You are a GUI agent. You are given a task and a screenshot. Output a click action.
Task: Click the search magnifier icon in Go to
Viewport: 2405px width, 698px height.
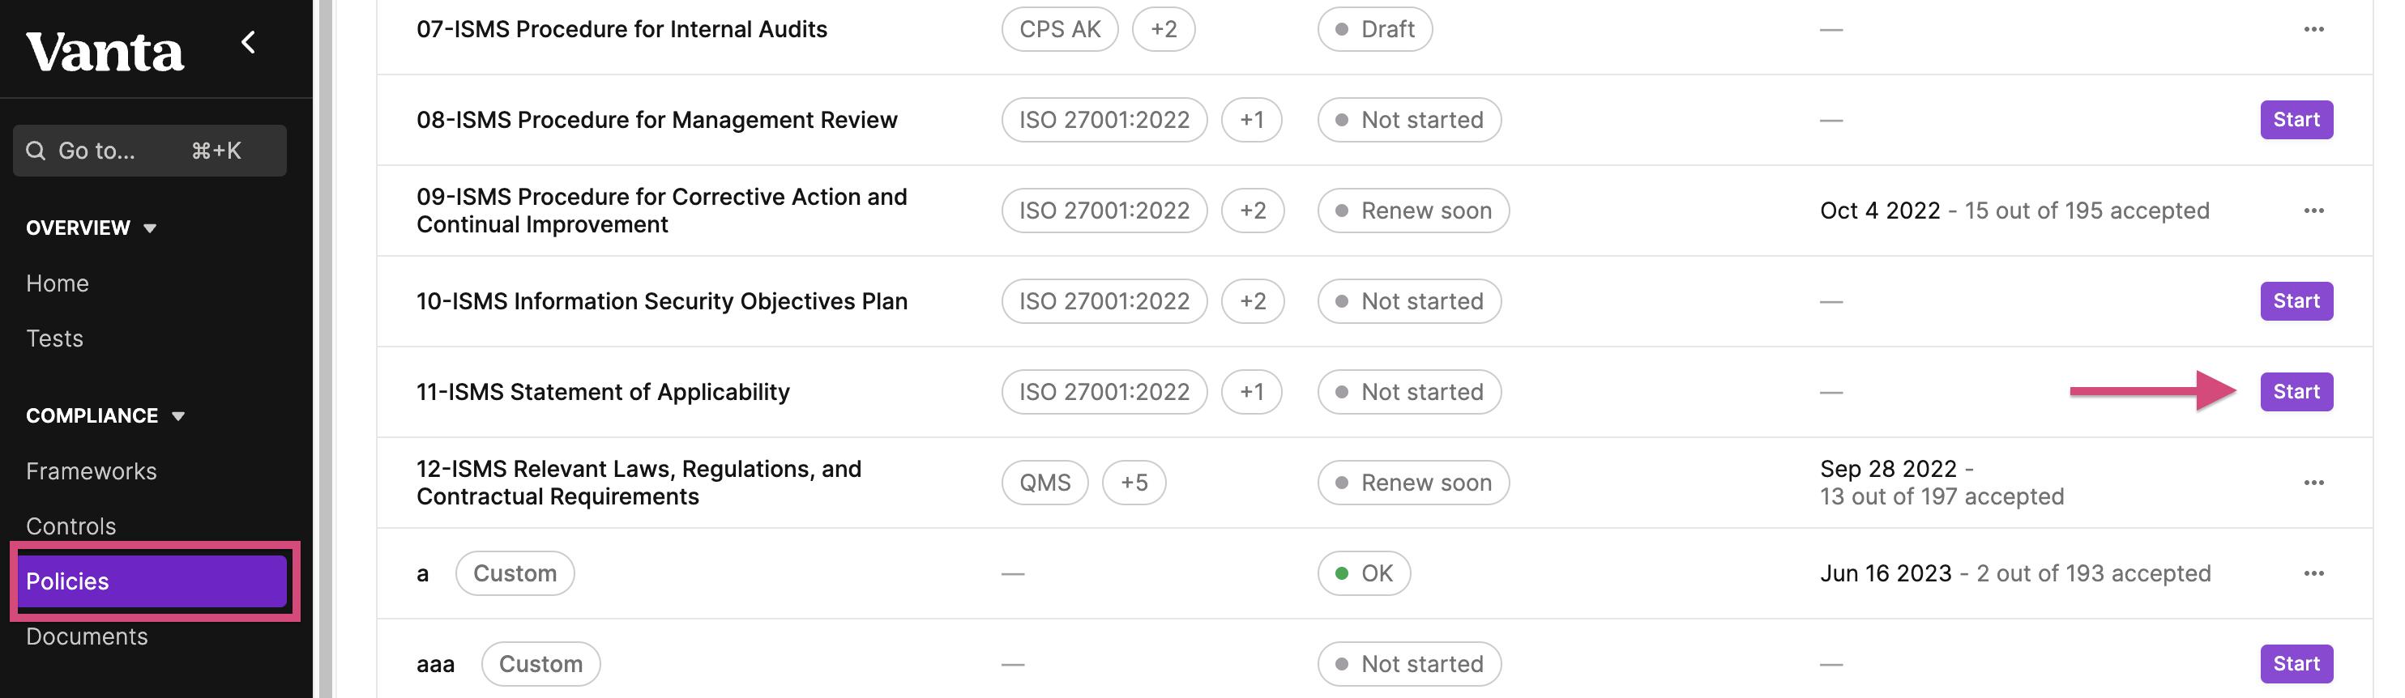coord(36,151)
